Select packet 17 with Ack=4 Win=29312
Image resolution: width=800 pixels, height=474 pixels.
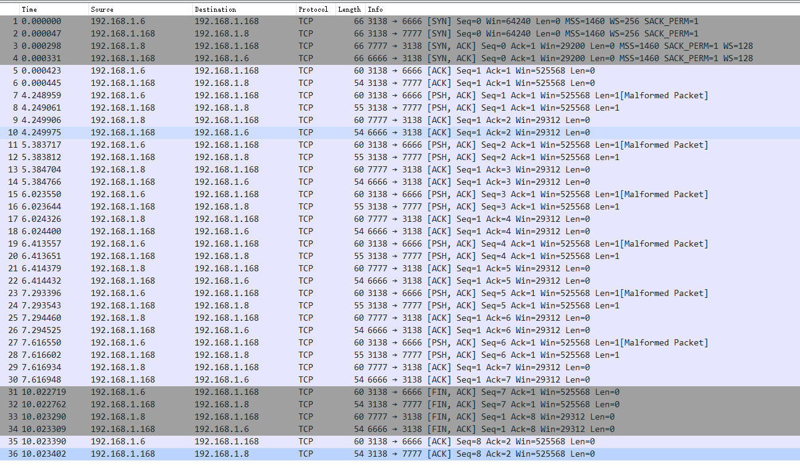click(247, 218)
